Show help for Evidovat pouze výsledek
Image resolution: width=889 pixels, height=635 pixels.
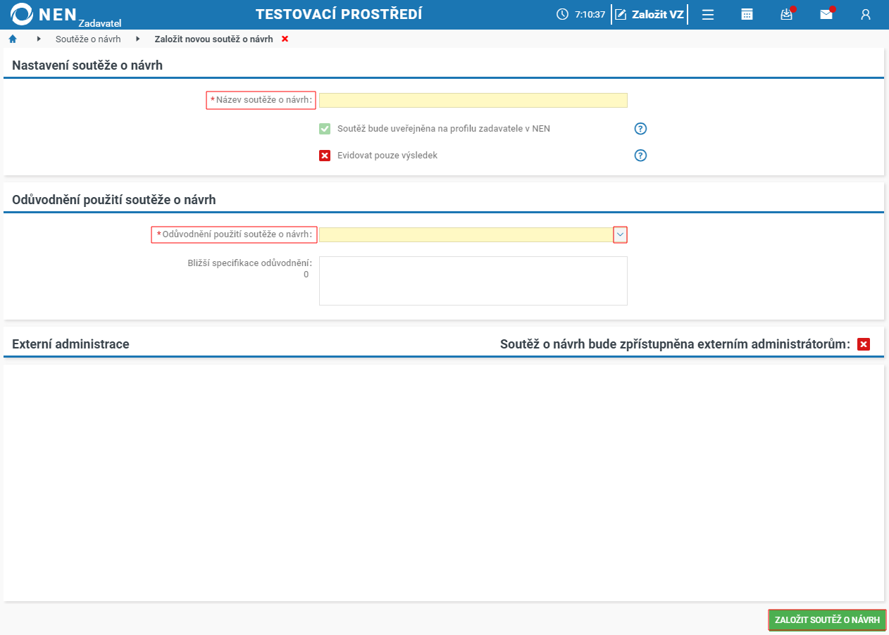(640, 156)
